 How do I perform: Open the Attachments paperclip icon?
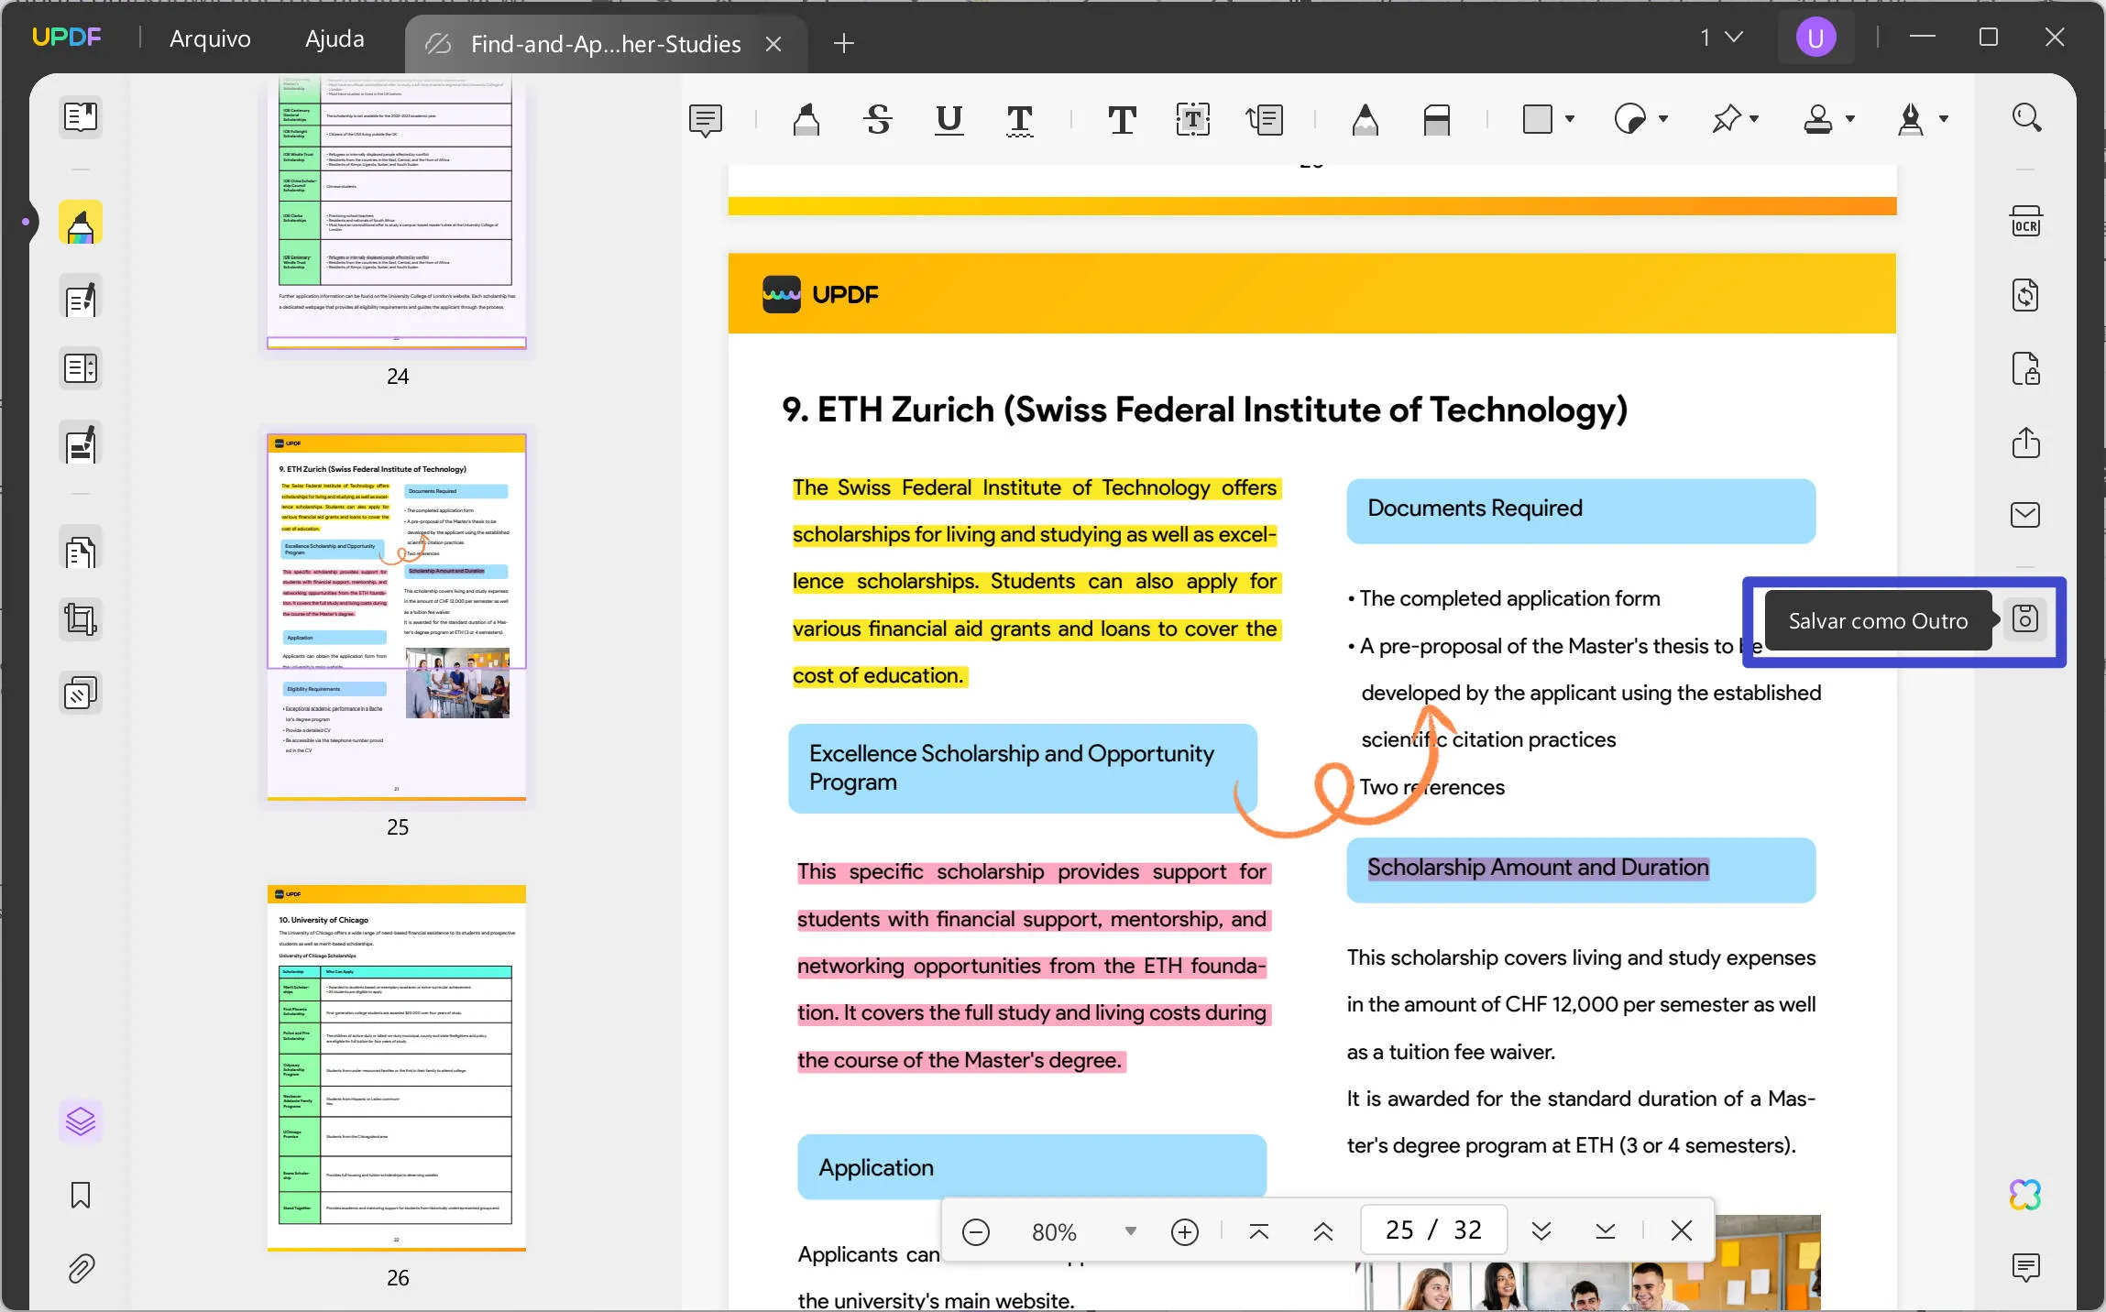point(81,1268)
